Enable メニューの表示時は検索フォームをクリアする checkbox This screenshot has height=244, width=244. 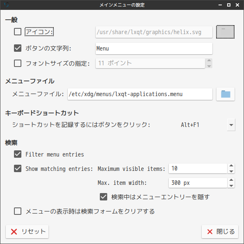[x=18, y=211]
